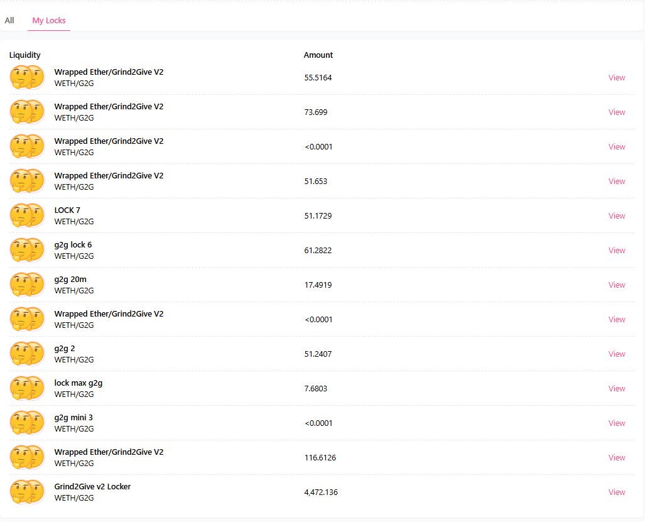The height and width of the screenshot is (522, 645).
Task: Click the g2g 2 title
Action: (x=65, y=349)
